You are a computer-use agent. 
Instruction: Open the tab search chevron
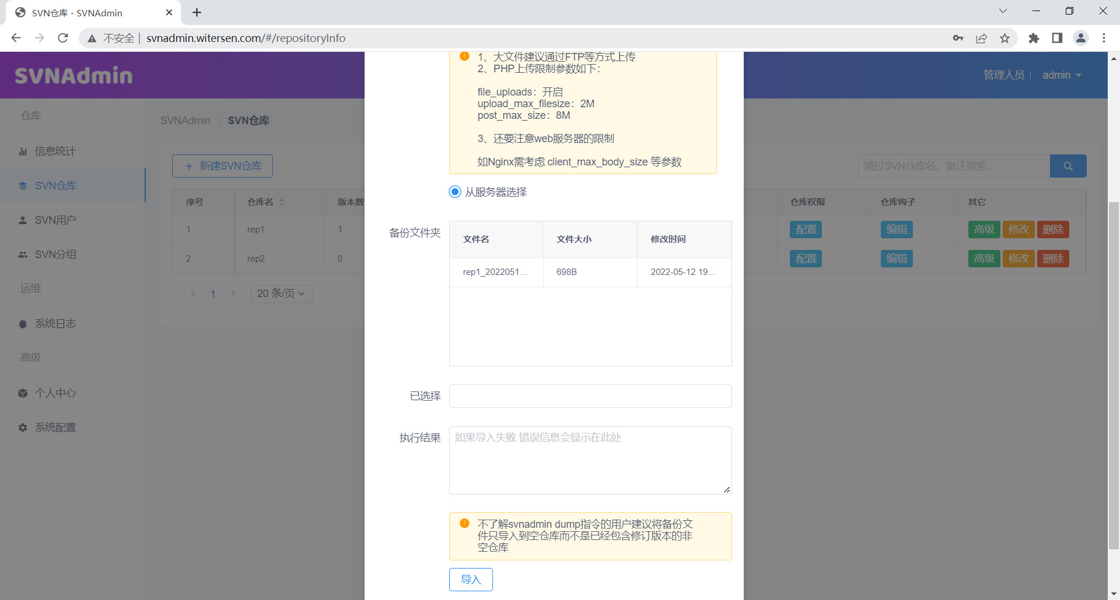[1003, 11]
